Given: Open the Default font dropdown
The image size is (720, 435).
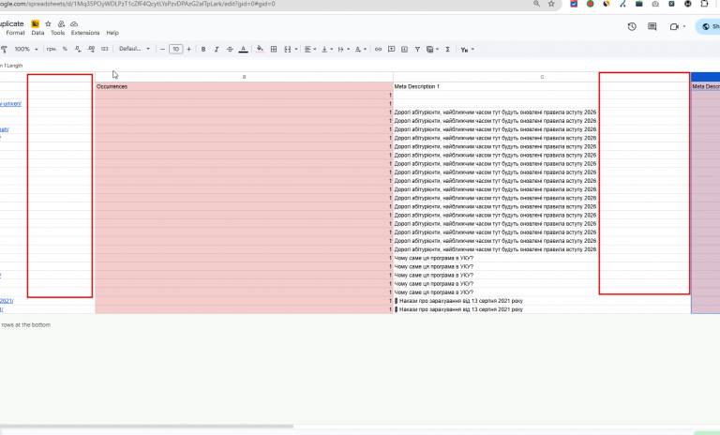Looking at the screenshot, I should point(134,49).
